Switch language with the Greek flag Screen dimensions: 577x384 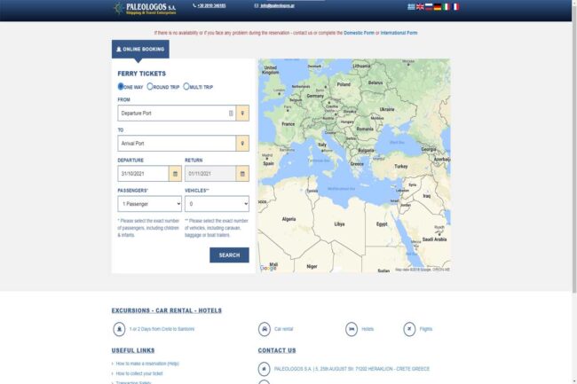click(410, 6)
